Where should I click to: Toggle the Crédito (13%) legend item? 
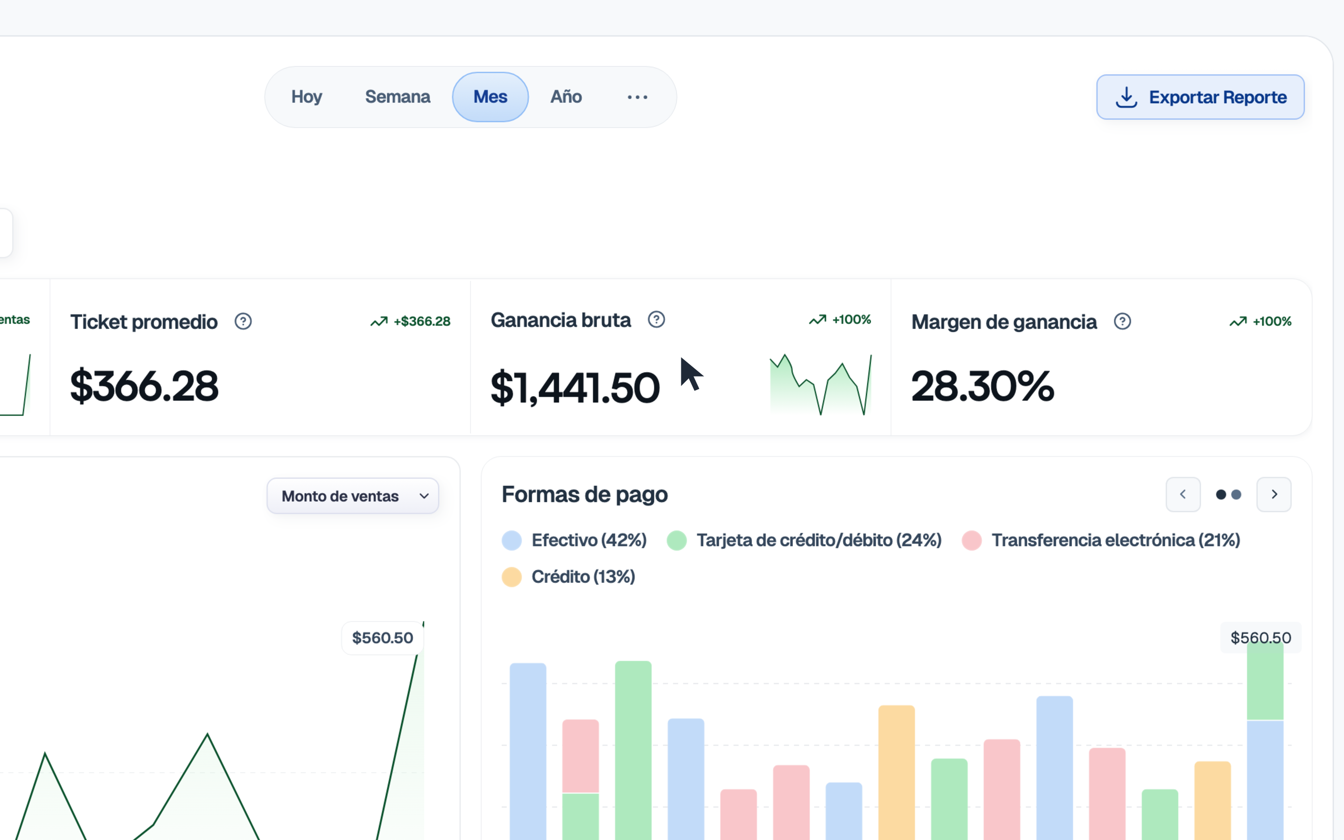(568, 577)
